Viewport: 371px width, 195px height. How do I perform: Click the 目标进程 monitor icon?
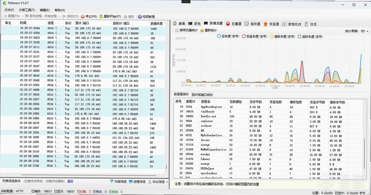pos(27,16)
